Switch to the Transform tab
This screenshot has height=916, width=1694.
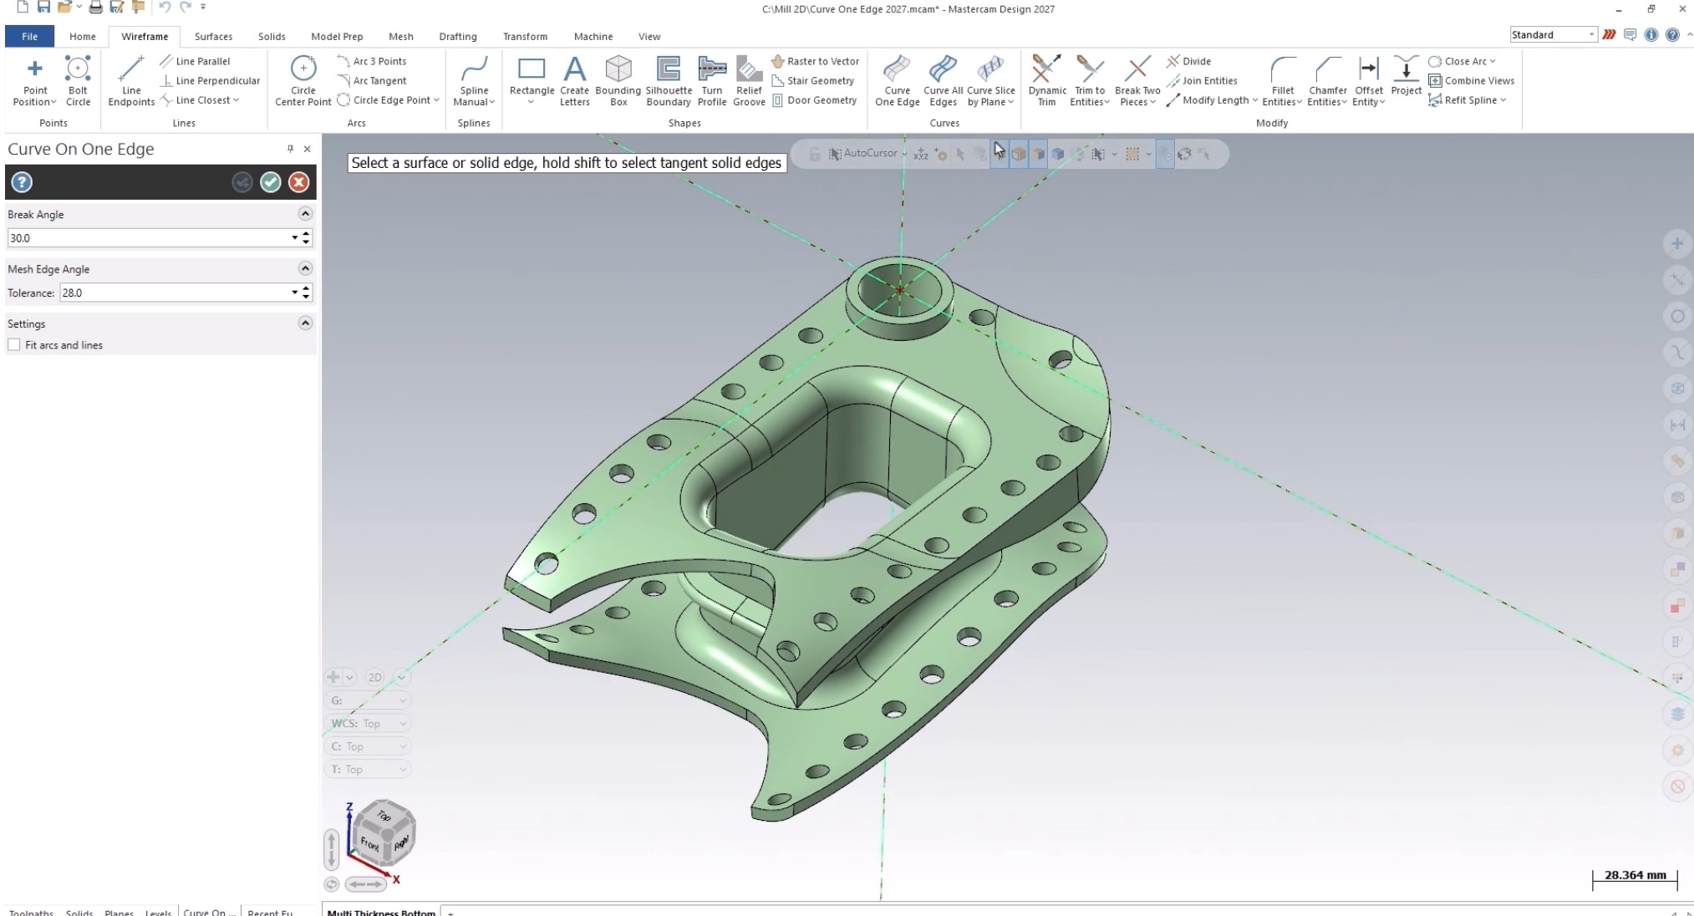[x=525, y=37]
